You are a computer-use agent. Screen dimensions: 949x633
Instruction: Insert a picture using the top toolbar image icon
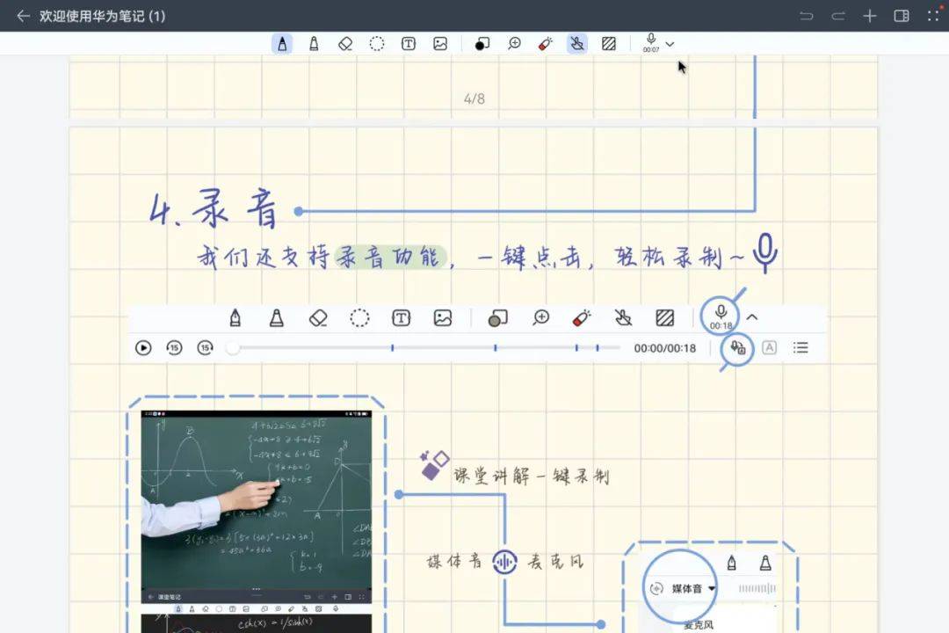click(x=440, y=44)
